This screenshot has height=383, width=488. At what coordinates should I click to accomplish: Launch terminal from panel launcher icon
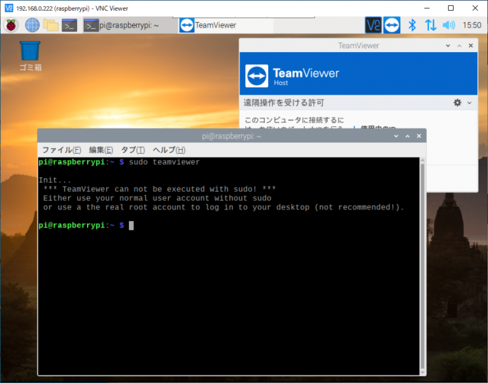point(69,25)
